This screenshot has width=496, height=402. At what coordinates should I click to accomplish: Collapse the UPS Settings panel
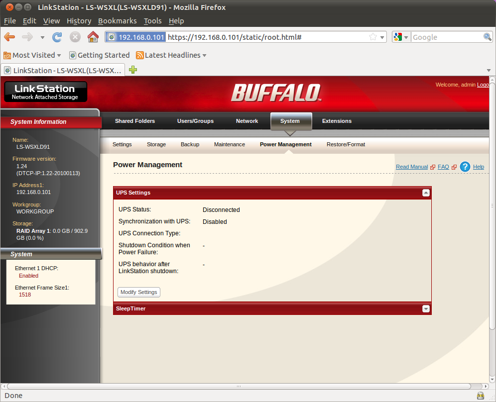tap(426, 193)
